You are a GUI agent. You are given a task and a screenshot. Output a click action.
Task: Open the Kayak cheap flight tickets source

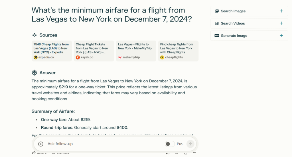[94, 51]
